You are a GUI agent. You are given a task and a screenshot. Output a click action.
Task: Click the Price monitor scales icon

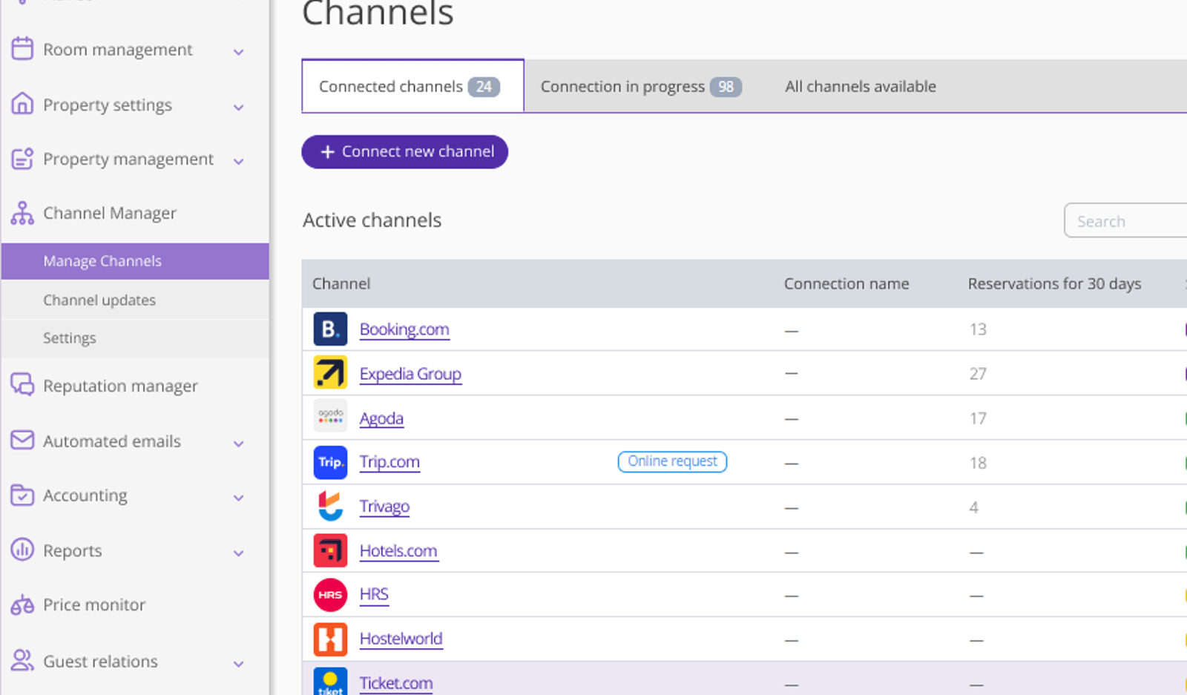[x=22, y=605]
